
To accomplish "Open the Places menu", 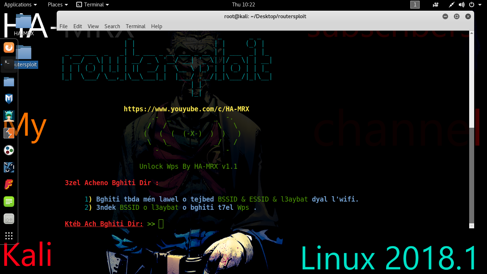I will (x=55, y=5).
